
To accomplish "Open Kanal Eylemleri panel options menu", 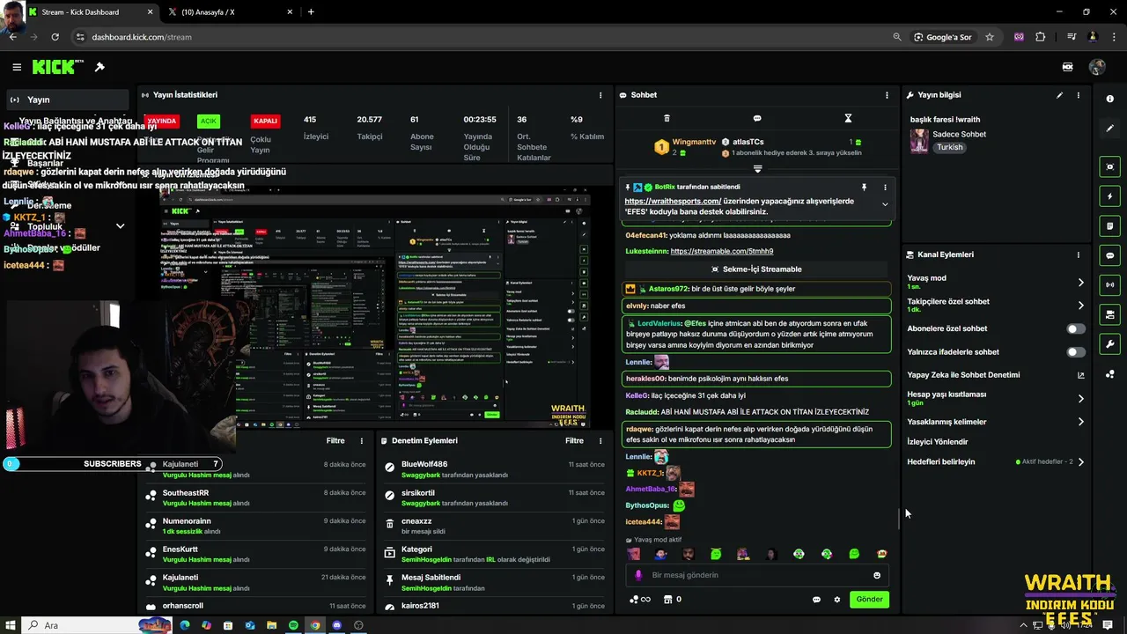I will (1078, 254).
